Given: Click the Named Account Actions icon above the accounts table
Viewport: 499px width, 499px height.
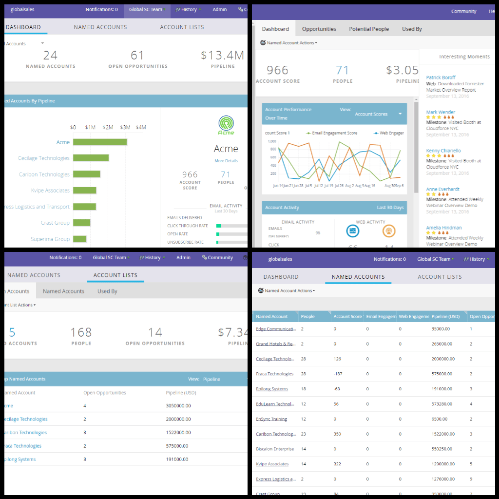Looking at the screenshot, I should pos(262,289).
